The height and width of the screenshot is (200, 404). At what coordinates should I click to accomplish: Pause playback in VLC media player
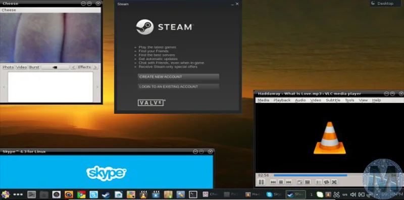[x=261, y=182]
